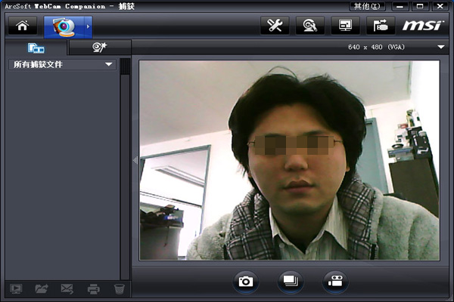Maximize the WebCam Companion window
The image size is (454, 302).
(x=420, y=6)
